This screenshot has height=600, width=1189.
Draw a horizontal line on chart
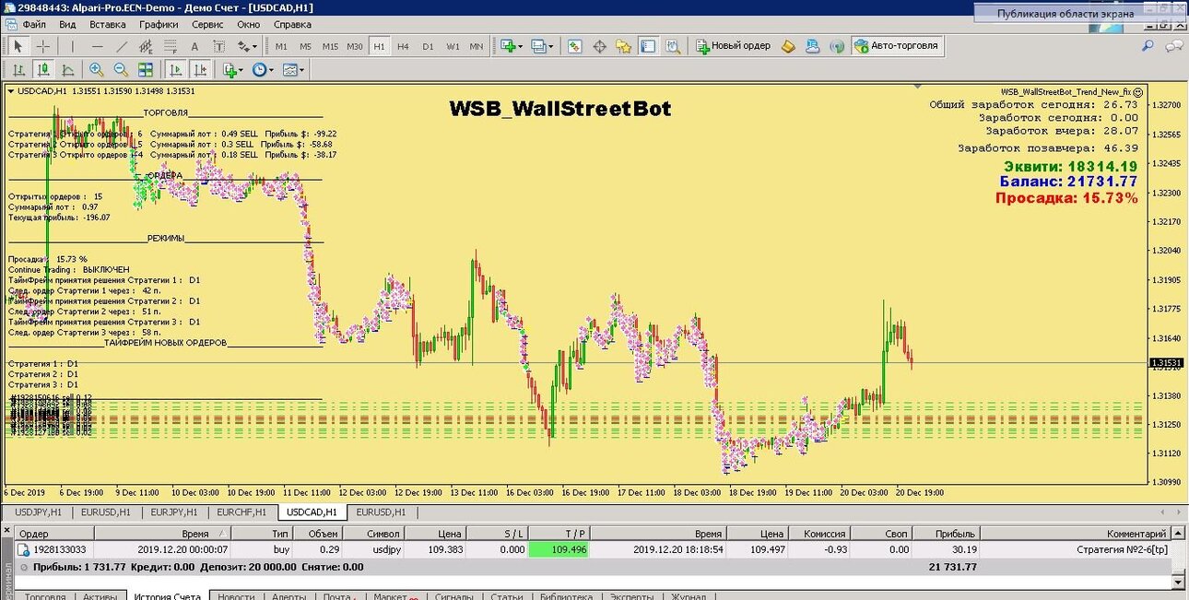(98, 46)
